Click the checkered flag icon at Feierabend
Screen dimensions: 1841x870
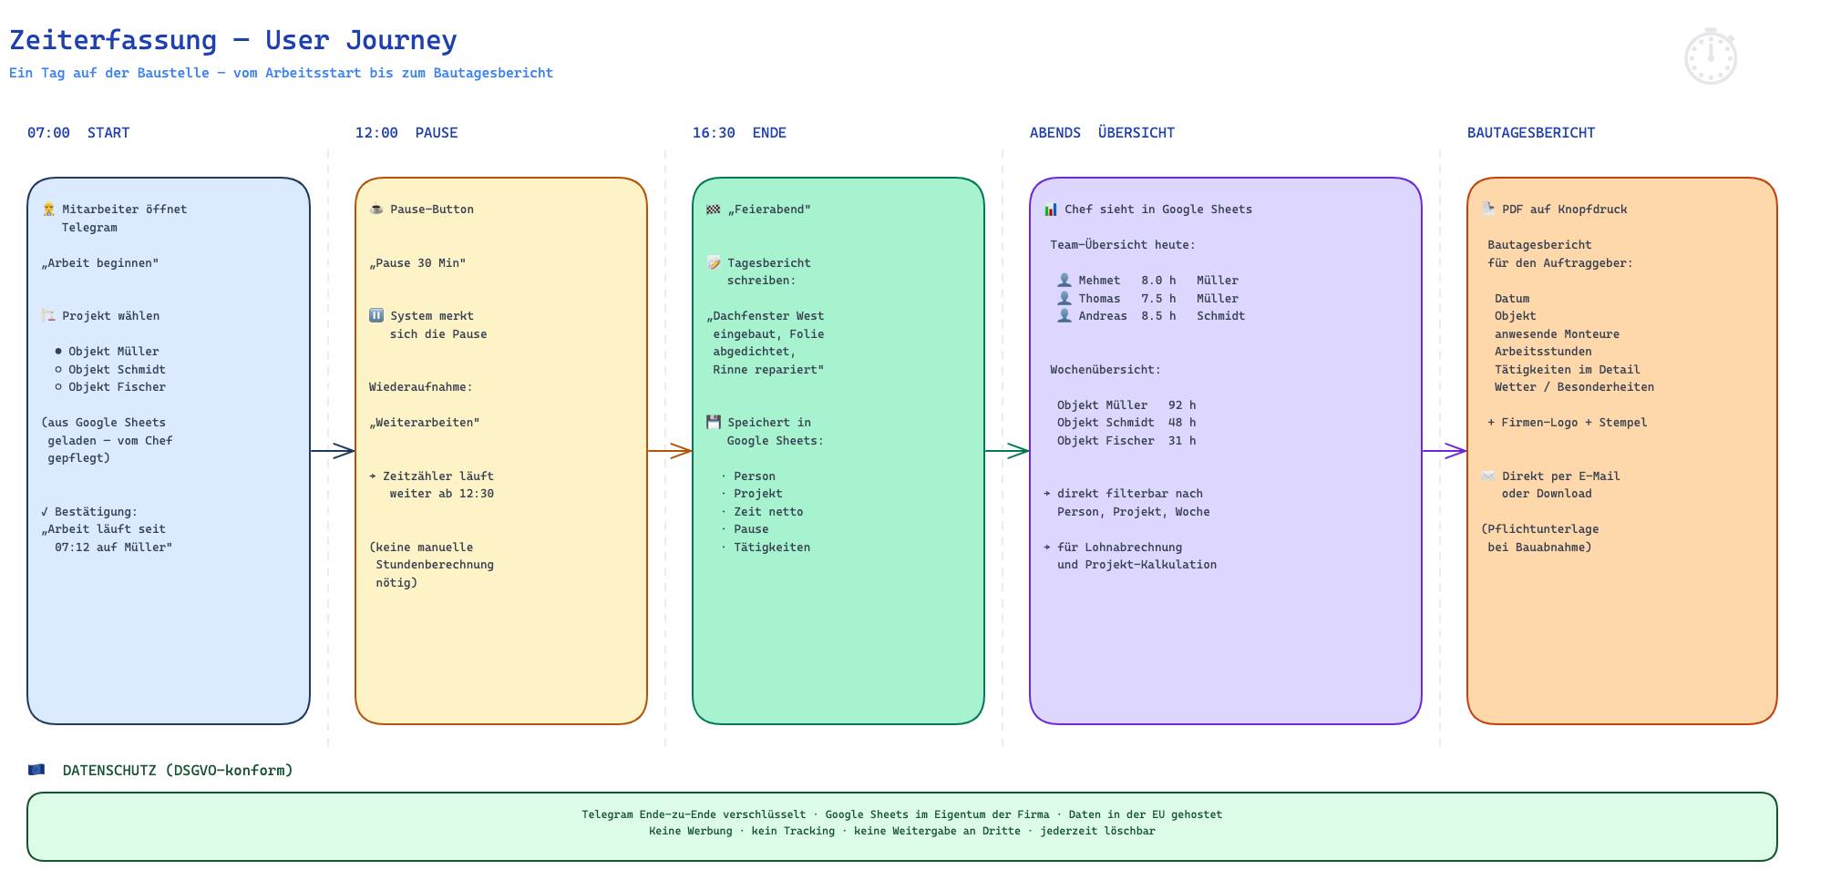[714, 210]
